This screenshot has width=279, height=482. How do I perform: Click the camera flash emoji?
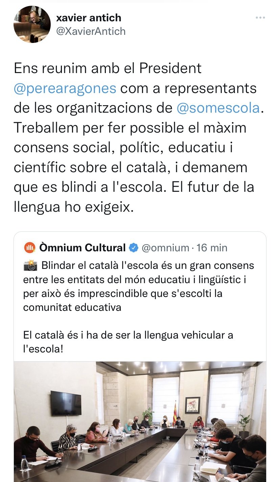[30, 266]
